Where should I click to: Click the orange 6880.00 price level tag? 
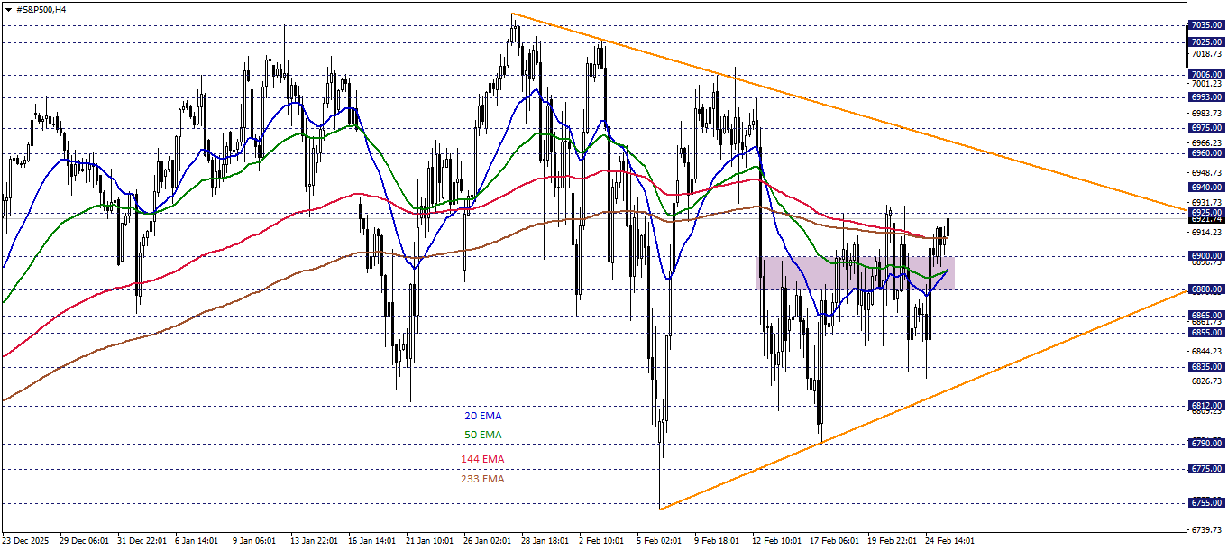point(1205,287)
